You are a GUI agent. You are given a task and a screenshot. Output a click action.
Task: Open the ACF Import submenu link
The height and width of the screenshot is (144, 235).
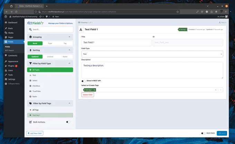click(x=9, y=51)
